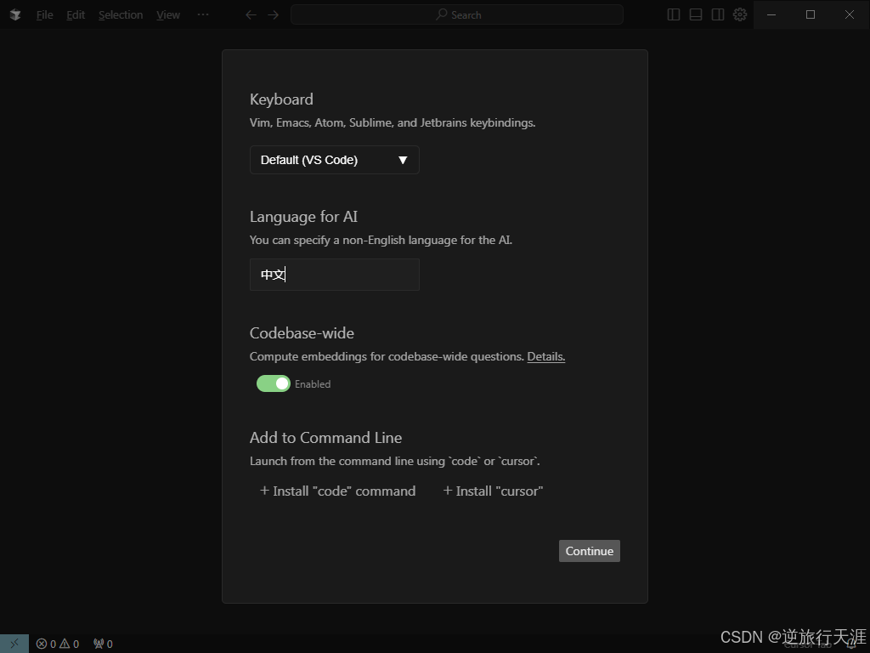Click the Cursor app logo icon
This screenshot has height=653, width=870.
pyautogui.click(x=15, y=14)
